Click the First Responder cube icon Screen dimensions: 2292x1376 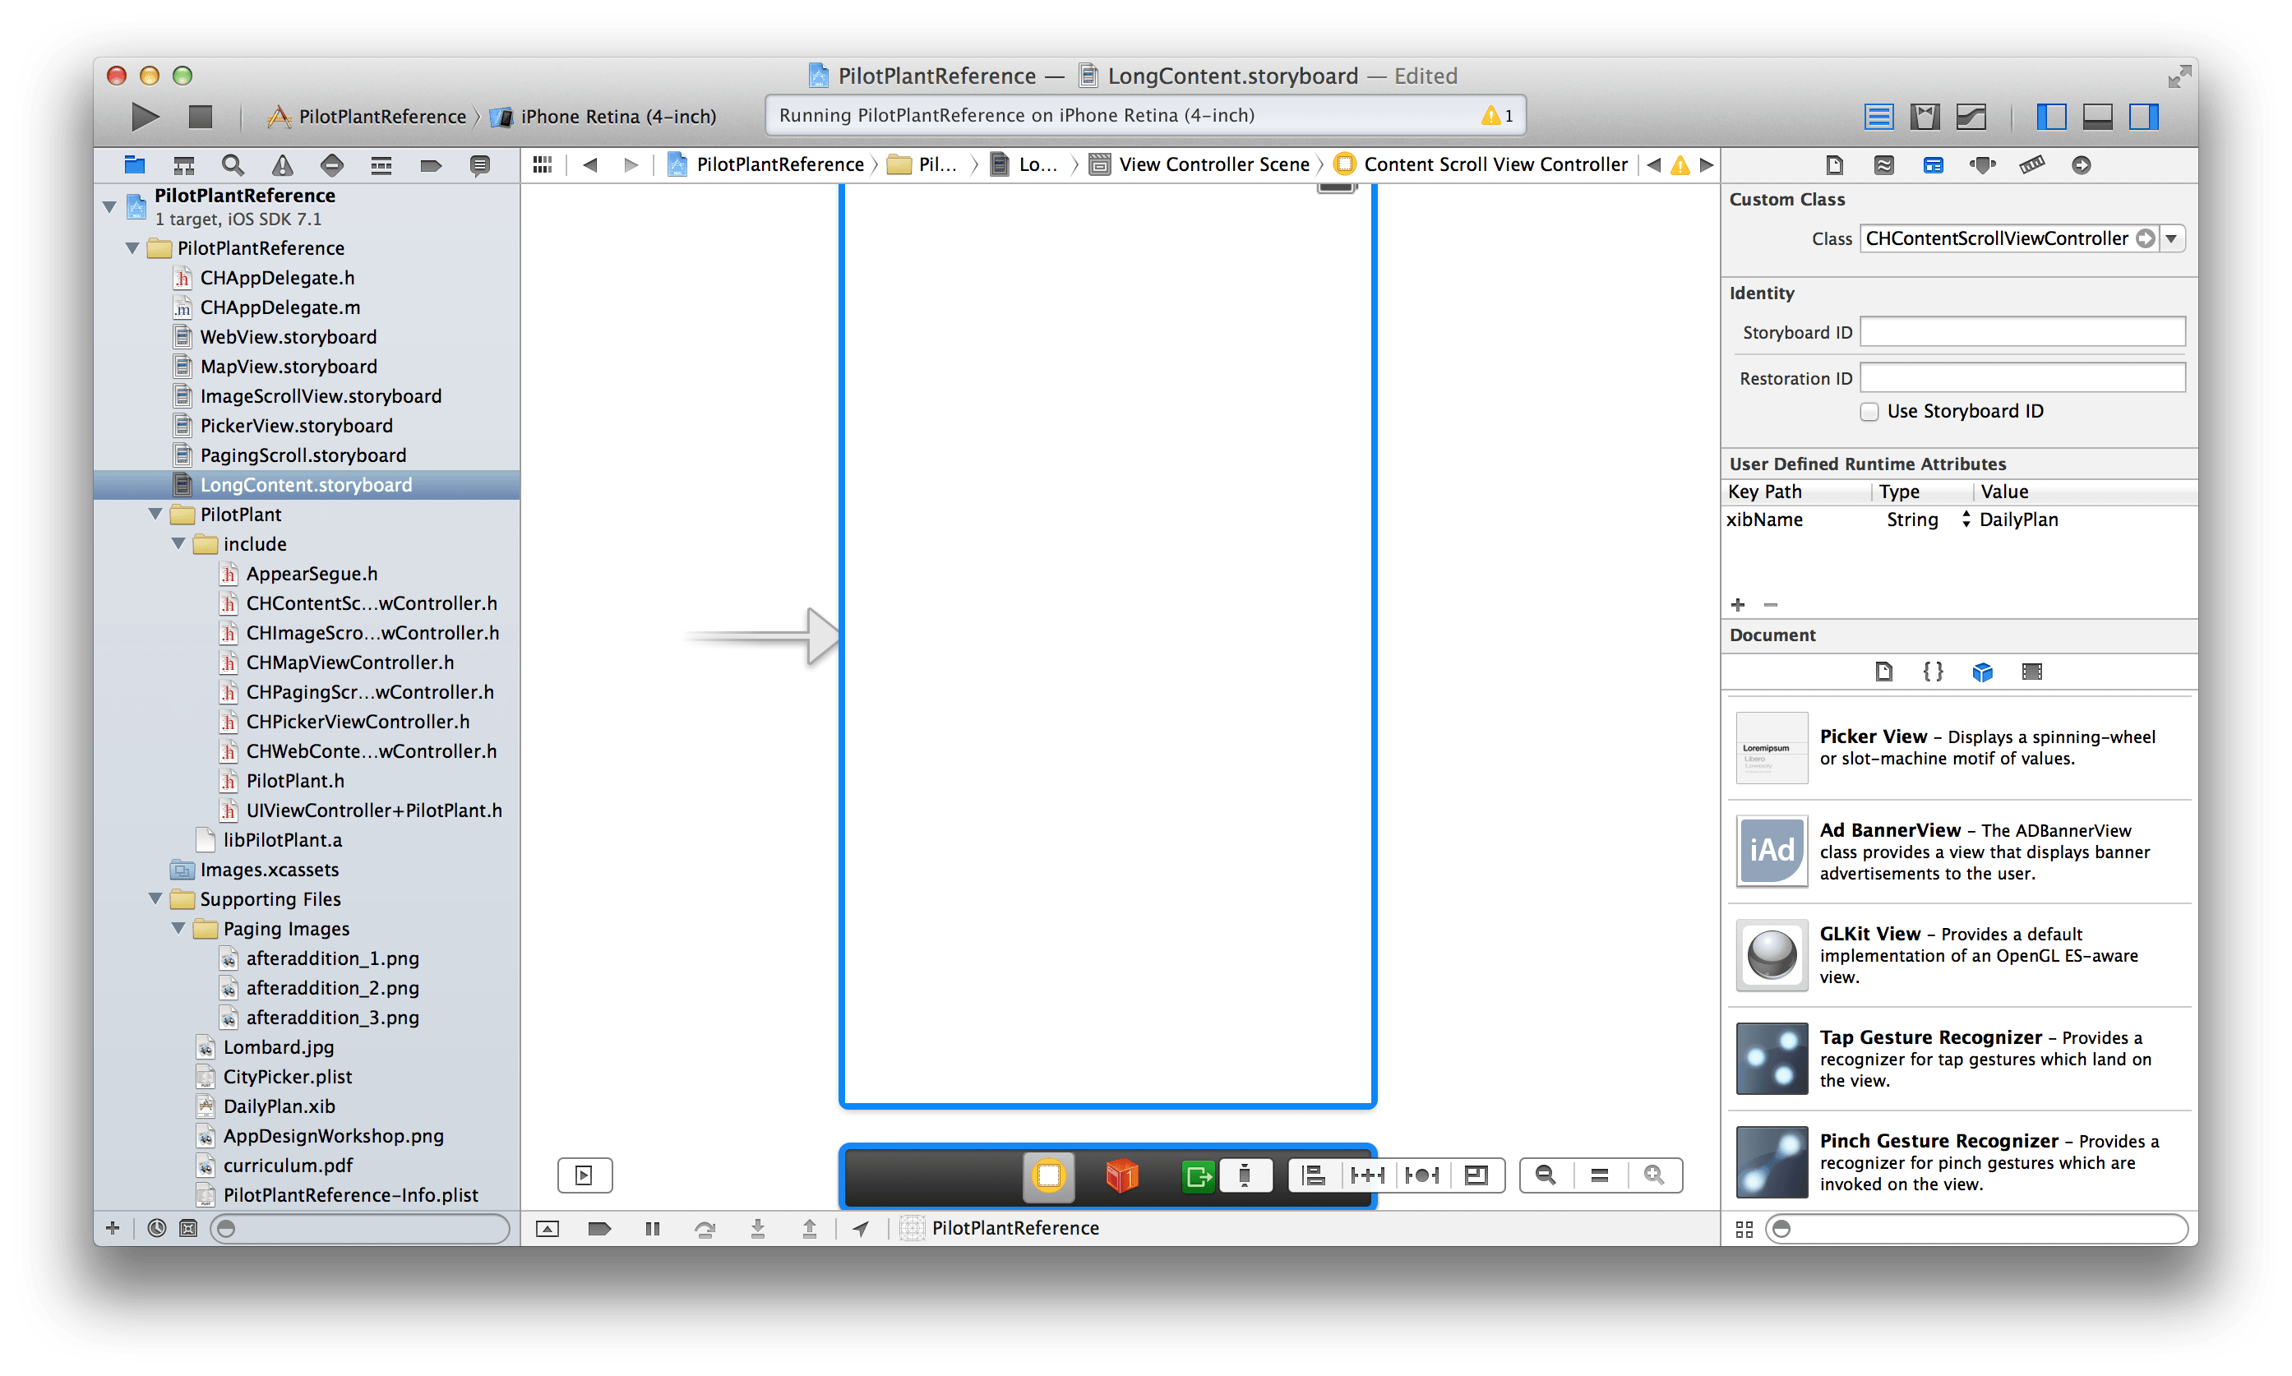click(x=1121, y=1175)
